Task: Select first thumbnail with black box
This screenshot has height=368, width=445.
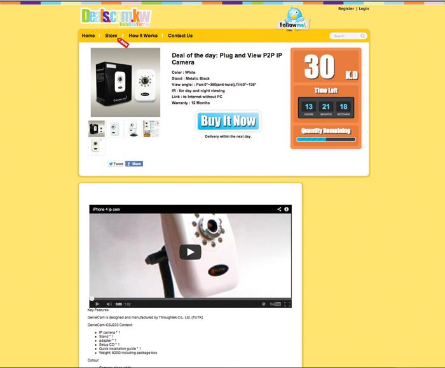Action: click(x=97, y=129)
